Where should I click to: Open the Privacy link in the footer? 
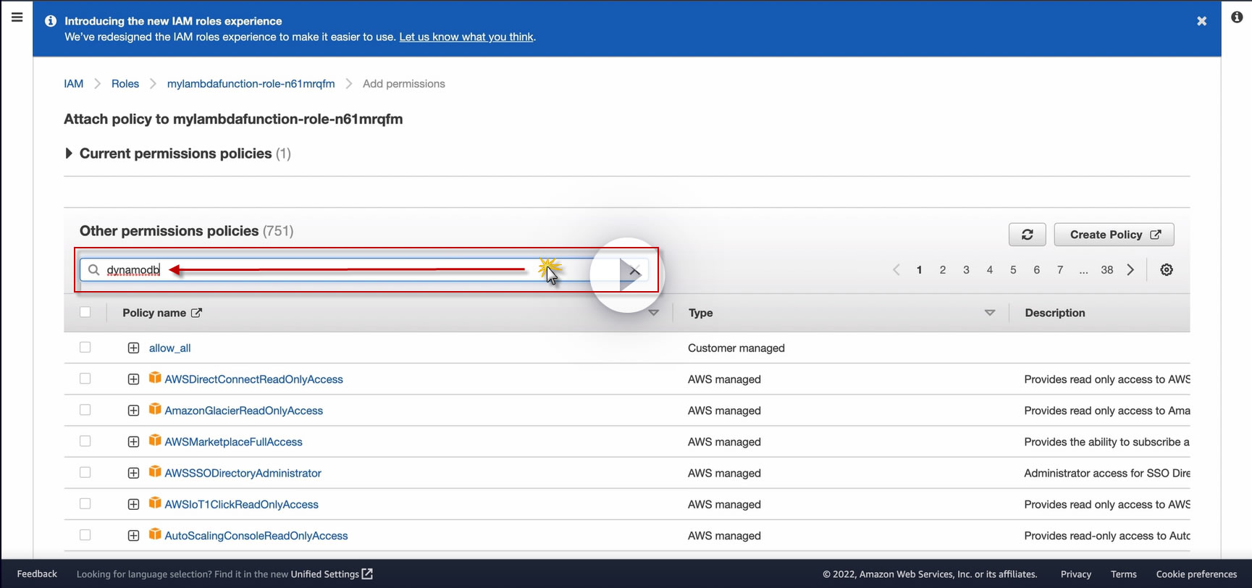pyautogui.click(x=1076, y=574)
